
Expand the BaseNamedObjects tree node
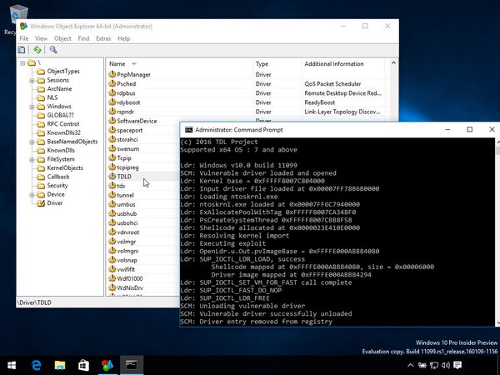click(x=32, y=142)
